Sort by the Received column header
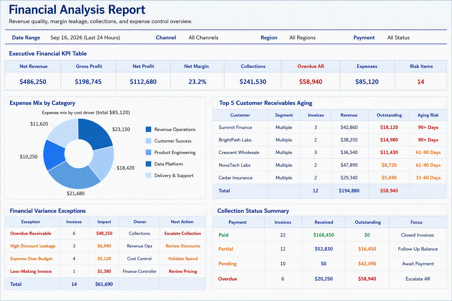The width and height of the screenshot is (452, 301). click(x=324, y=222)
